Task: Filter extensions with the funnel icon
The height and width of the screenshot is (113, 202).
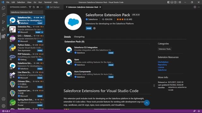Action: click(x=30, y=7)
